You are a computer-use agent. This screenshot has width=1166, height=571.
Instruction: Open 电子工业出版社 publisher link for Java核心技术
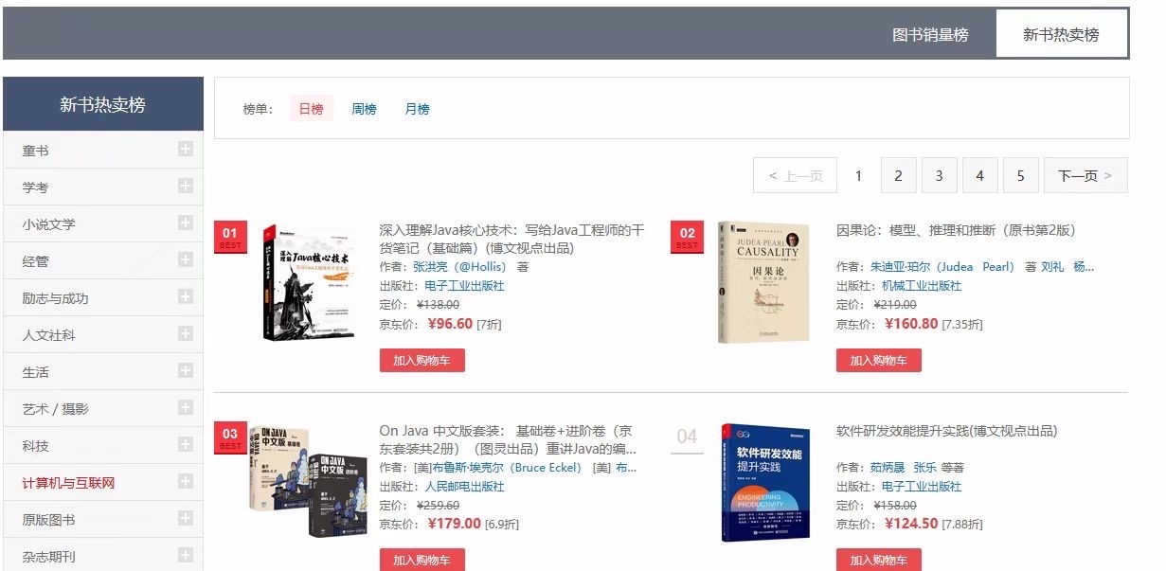click(x=464, y=286)
